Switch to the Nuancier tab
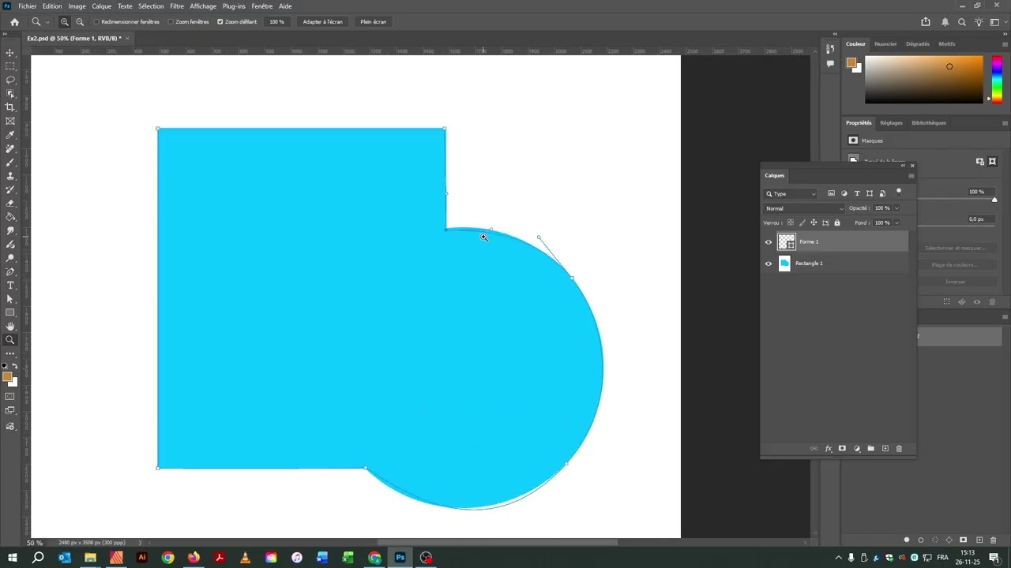The image size is (1011, 568). [885, 44]
